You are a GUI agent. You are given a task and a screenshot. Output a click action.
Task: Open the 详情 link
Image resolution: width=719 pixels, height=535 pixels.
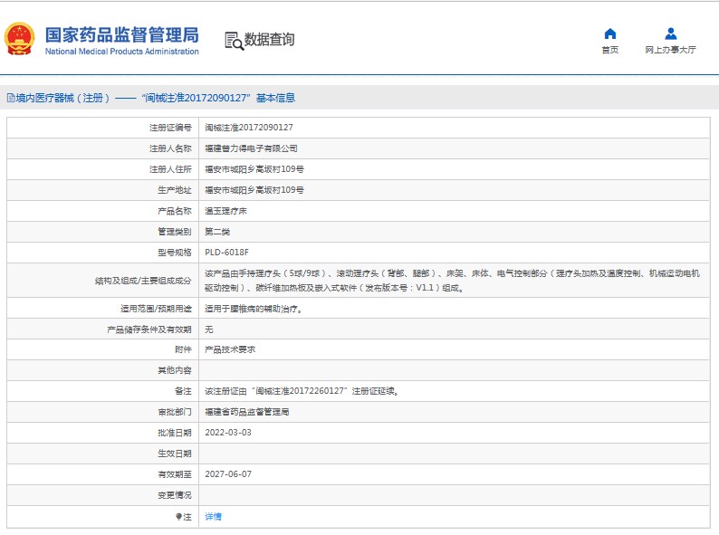[x=213, y=517]
